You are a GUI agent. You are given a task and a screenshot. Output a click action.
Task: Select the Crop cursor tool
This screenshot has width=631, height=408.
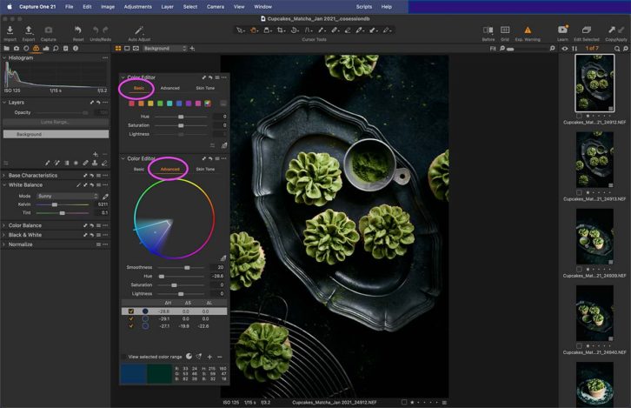pyautogui.click(x=281, y=30)
